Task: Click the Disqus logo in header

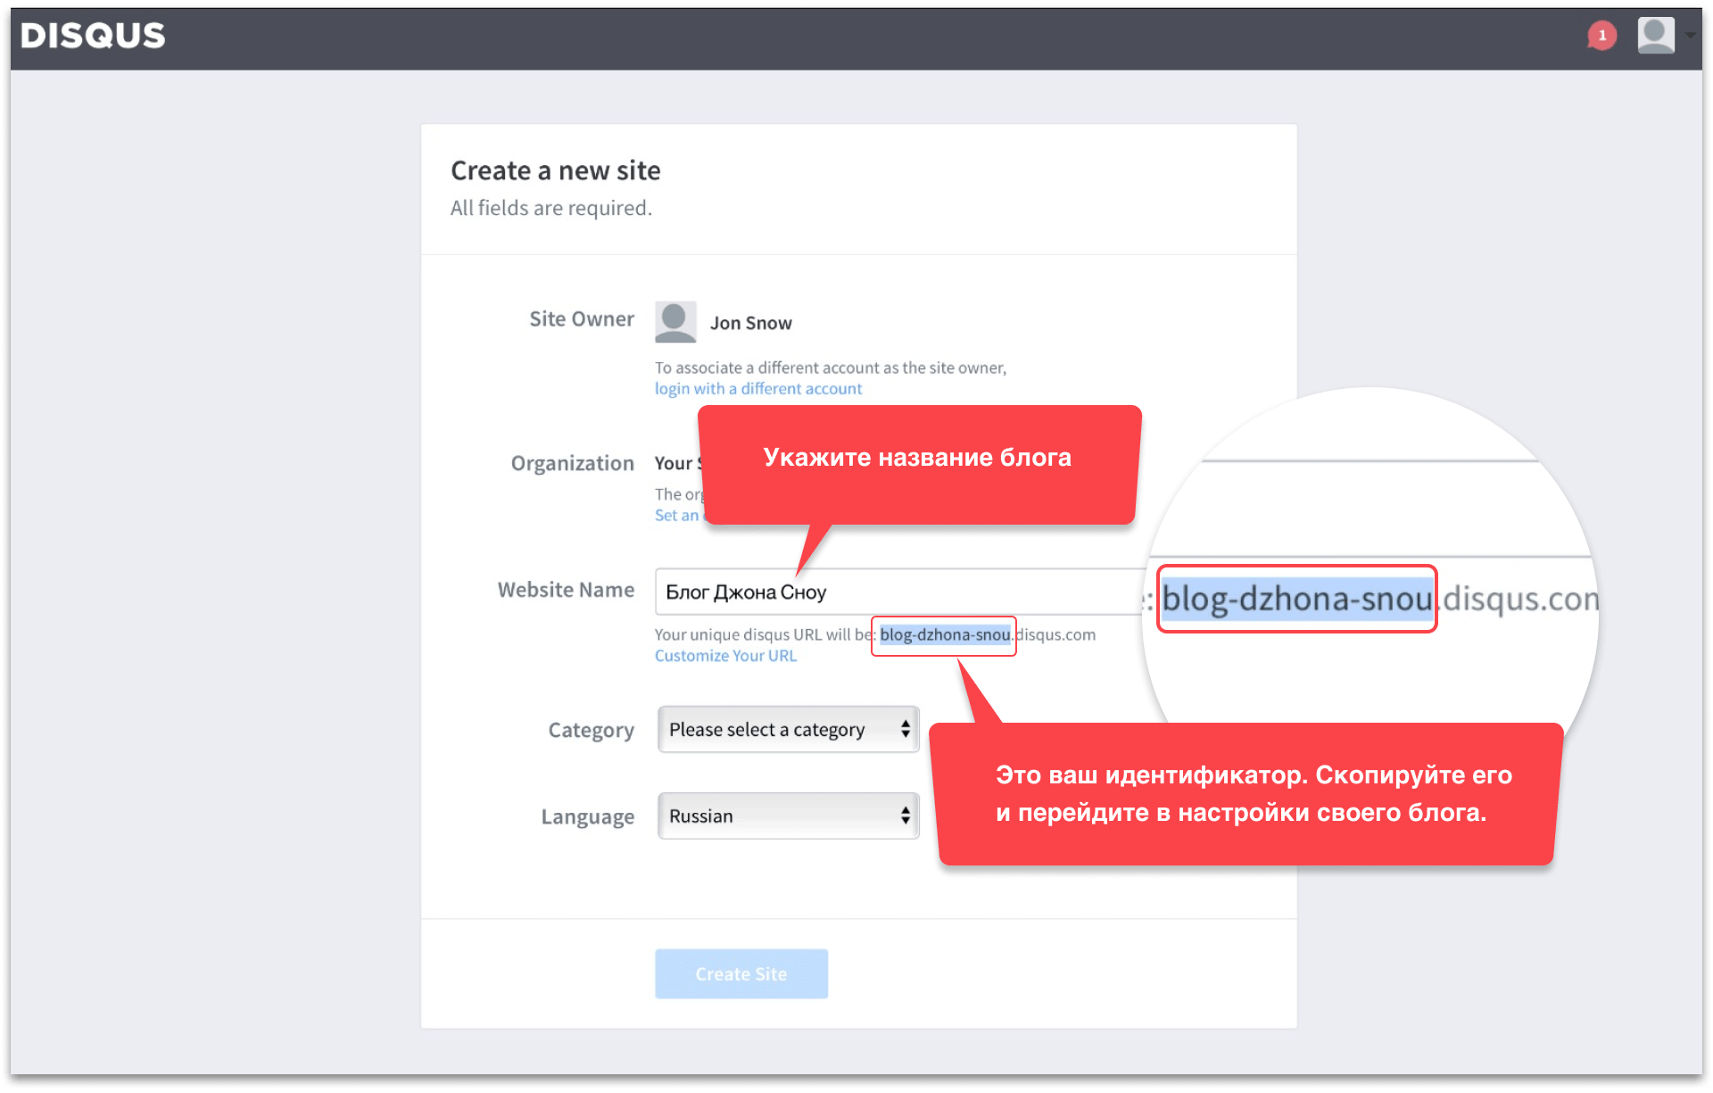Action: [x=93, y=36]
